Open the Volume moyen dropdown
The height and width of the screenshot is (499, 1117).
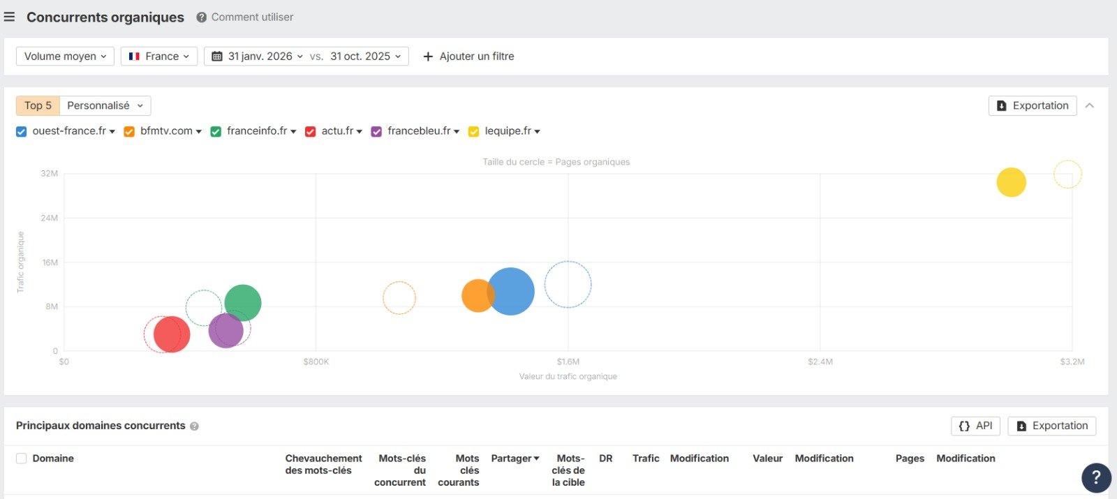click(65, 57)
